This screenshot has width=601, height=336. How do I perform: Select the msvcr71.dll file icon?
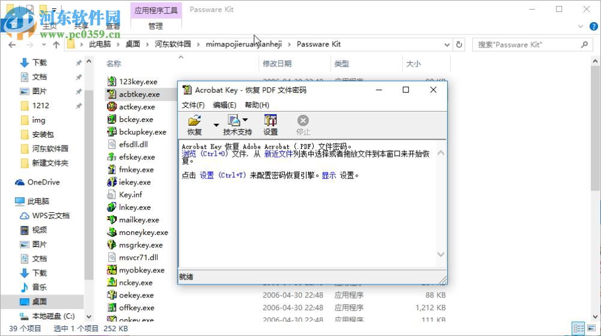pyautogui.click(x=112, y=257)
